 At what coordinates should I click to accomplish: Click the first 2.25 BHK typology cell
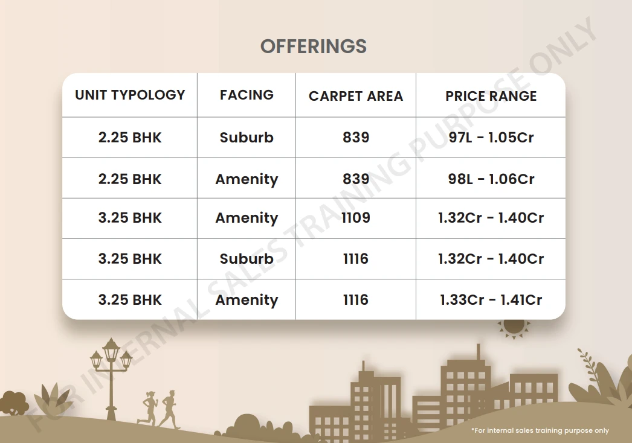coord(130,138)
